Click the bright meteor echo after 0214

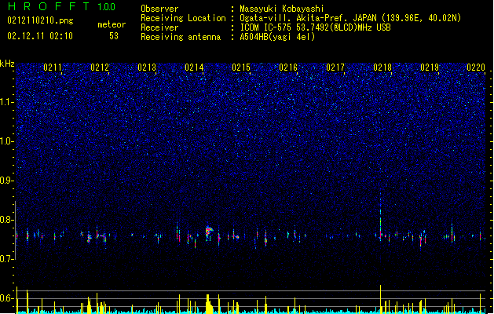coord(209,233)
